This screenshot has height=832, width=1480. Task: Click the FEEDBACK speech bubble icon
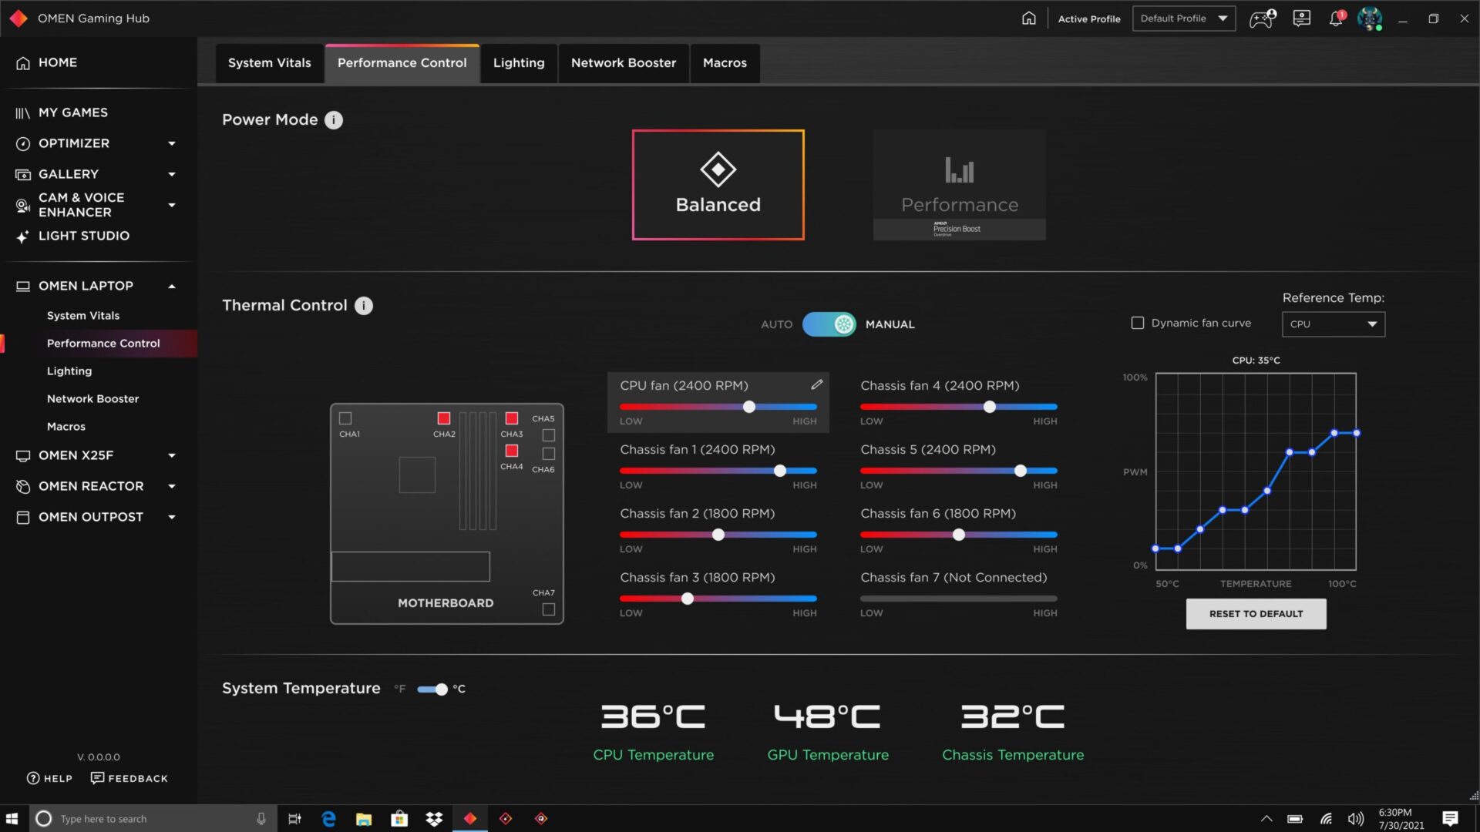click(97, 778)
